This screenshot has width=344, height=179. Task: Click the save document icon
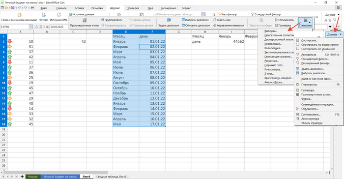[13, 8]
